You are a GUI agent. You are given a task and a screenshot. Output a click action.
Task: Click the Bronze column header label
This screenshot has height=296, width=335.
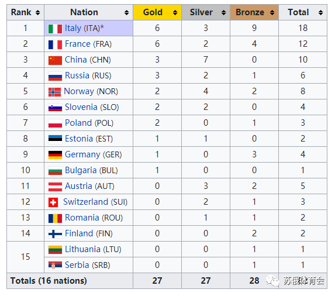(x=250, y=12)
